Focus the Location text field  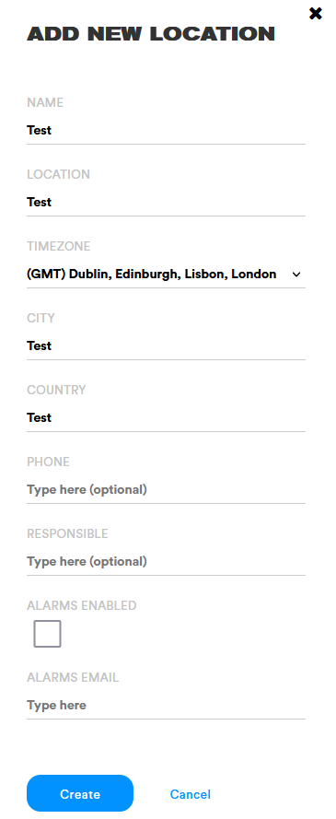coord(166,202)
